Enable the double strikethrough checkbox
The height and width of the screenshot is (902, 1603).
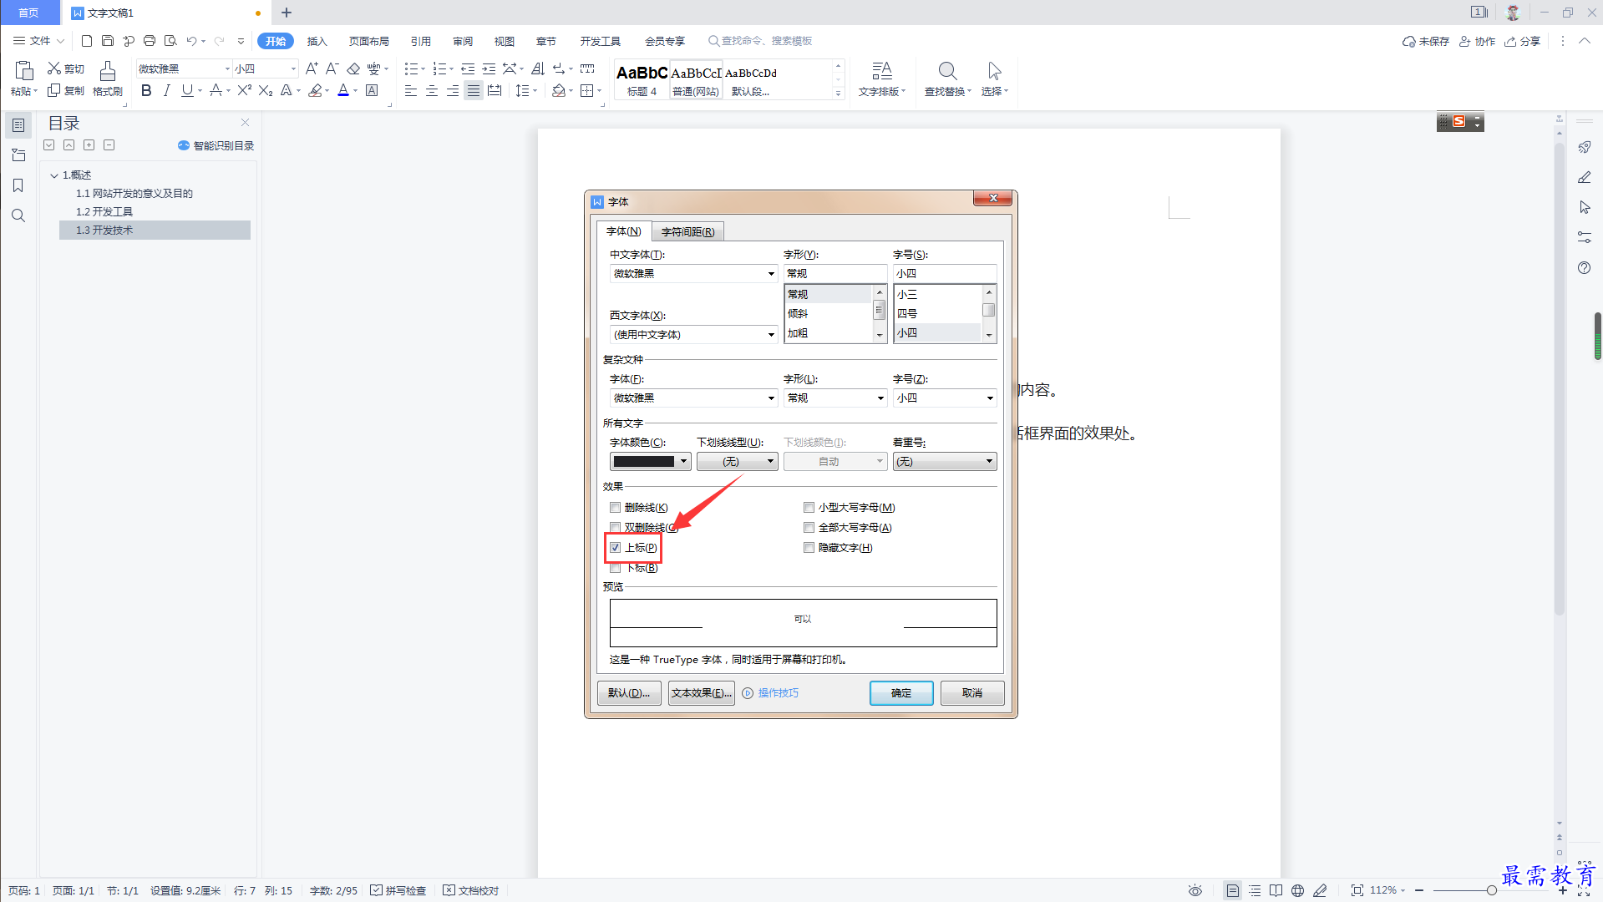coord(616,528)
